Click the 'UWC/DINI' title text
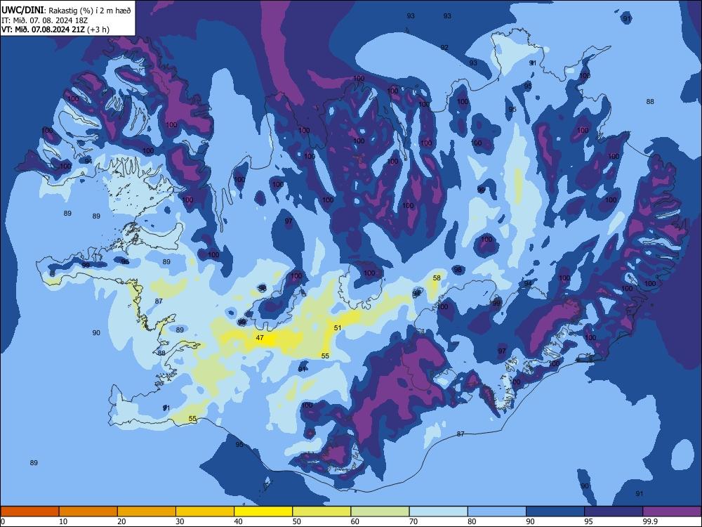Screen dimensions: 702x527 (23, 10)
